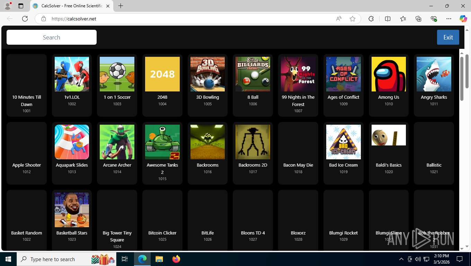Select the 3D Bowling game icon

[x=207, y=74]
